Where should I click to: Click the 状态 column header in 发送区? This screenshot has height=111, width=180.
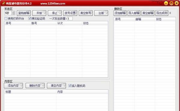95,23
